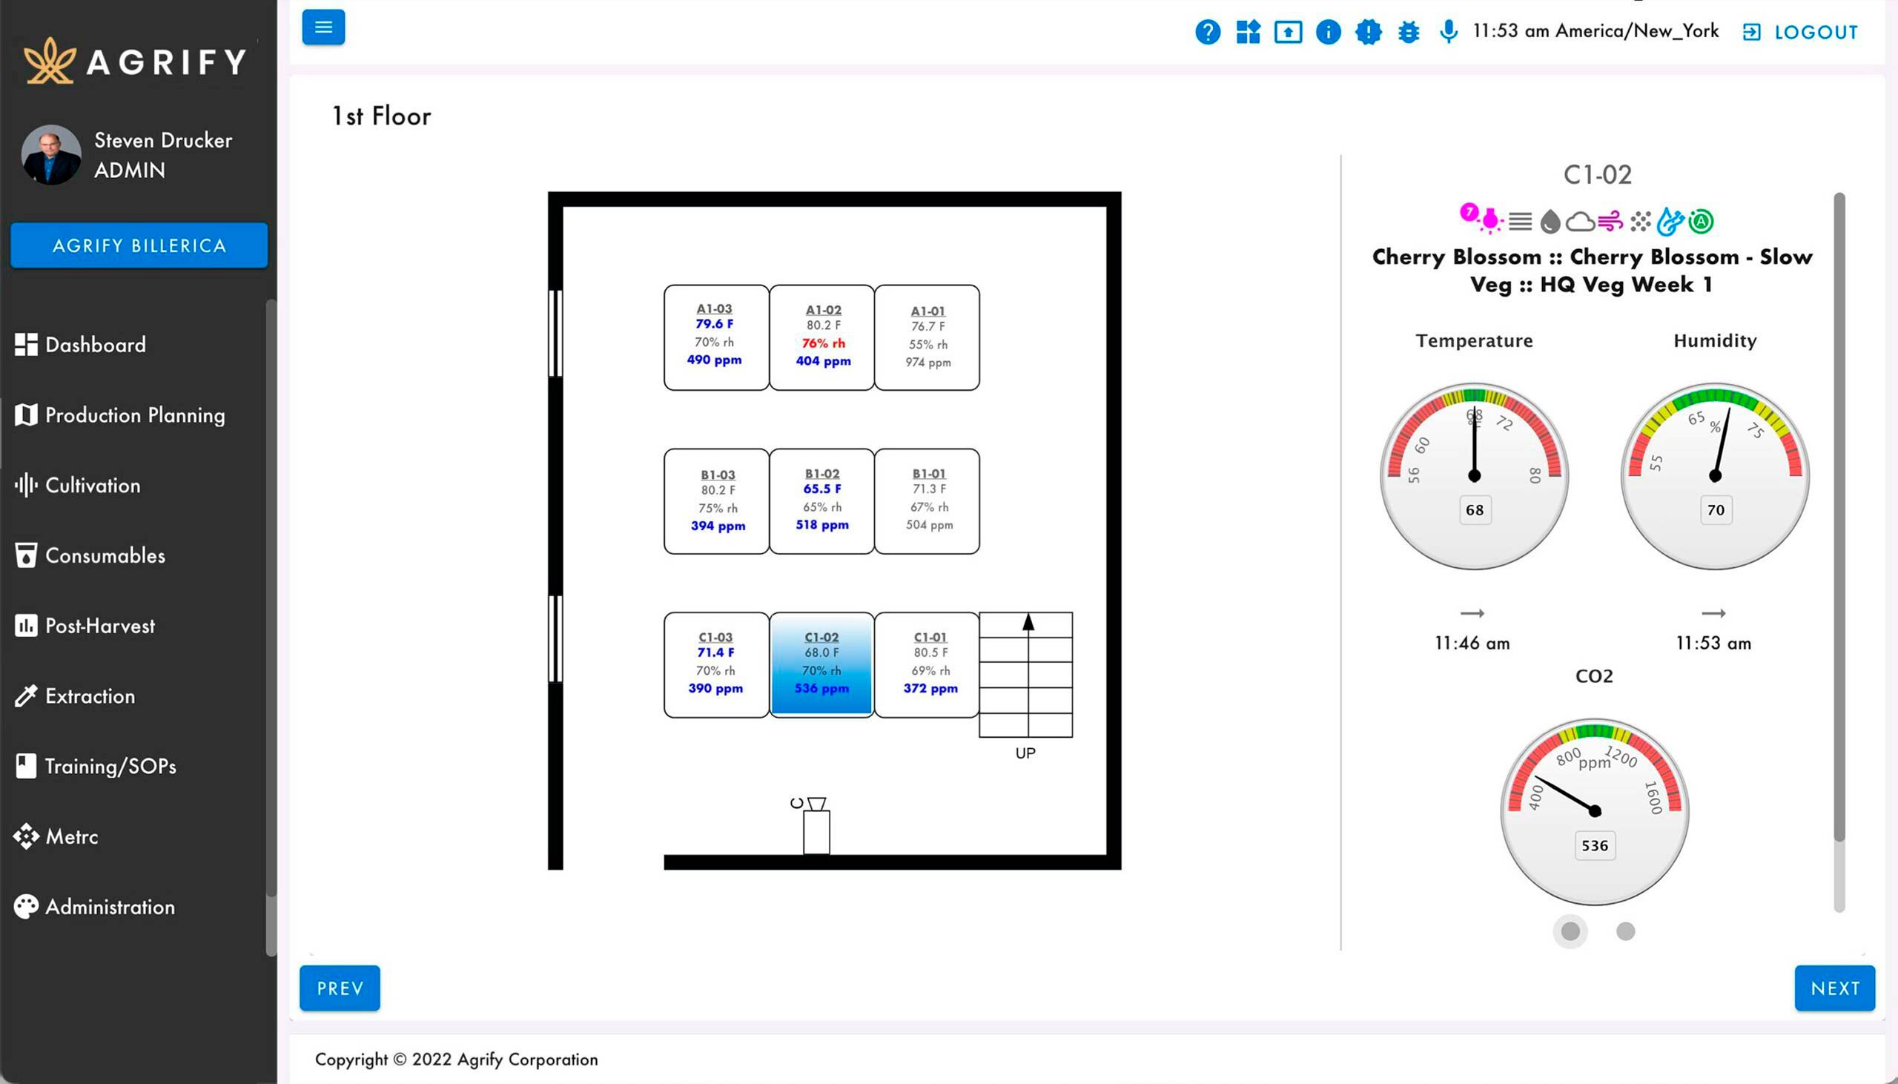Open the Dashboard menu item
The width and height of the screenshot is (1898, 1084).
80,345
